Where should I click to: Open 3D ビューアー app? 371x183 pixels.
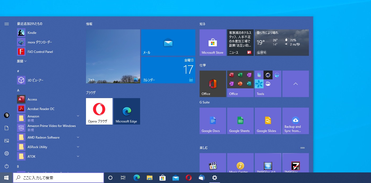click(48, 80)
